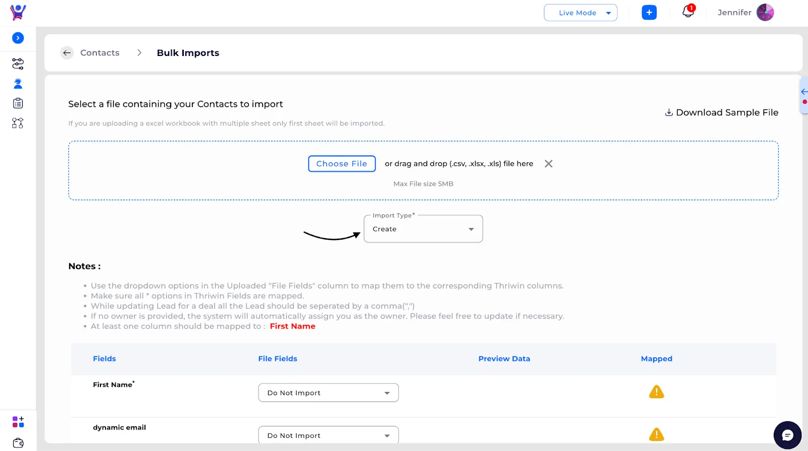Image resolution: width=808 pixels, height=451 pixels.
Task: Open the workflow automation sidebar icon
Action: pyautogui.click(x=18, y=123)
